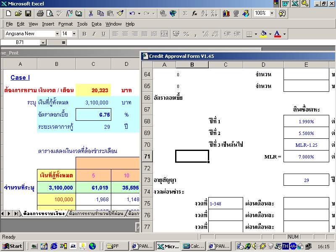This screenshot has height=252, width=336.
Task: Click the Copy icon
Action: [x=100, y=13]
